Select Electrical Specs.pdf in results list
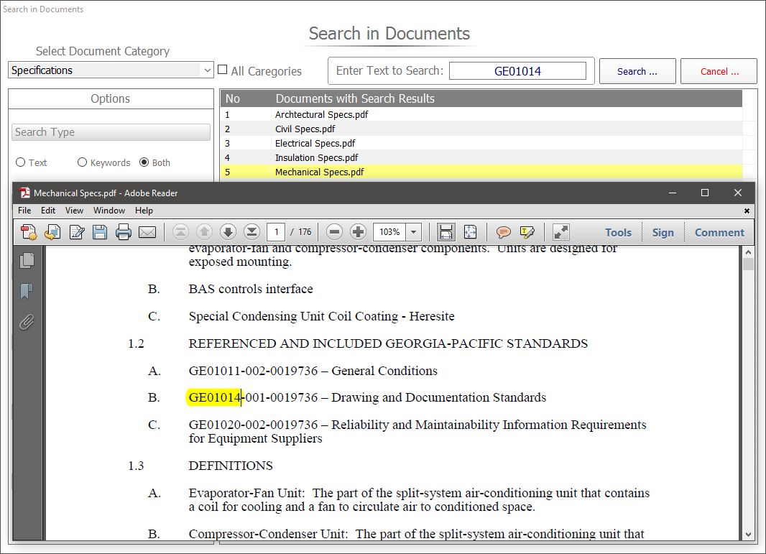The image size is (766, 554). tap(315, 143)
